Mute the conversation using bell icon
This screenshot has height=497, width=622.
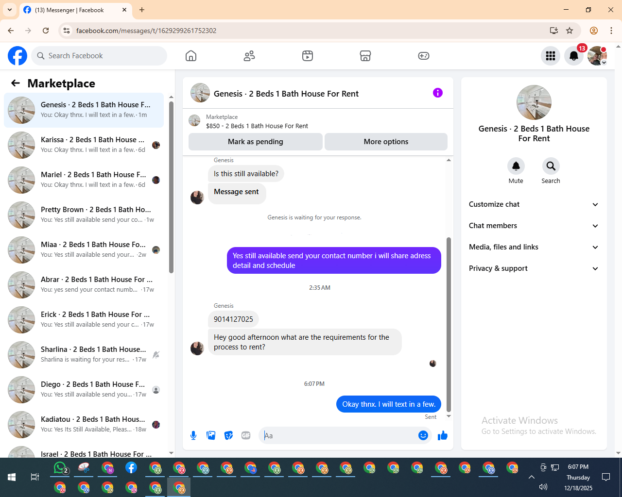coord(516,166)
